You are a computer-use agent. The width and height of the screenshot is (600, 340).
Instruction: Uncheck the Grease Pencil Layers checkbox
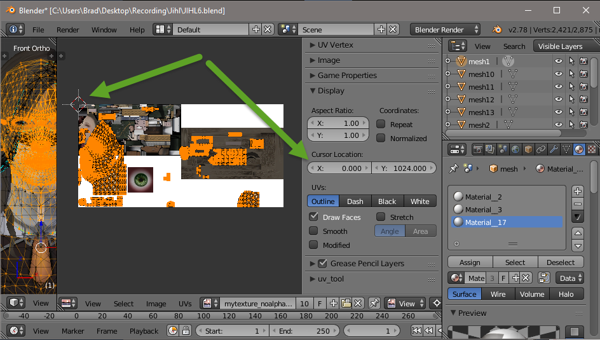click(323, 264)
